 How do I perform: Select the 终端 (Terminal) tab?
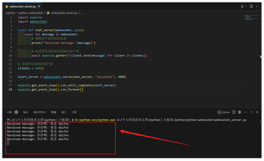tap(54, 112)
